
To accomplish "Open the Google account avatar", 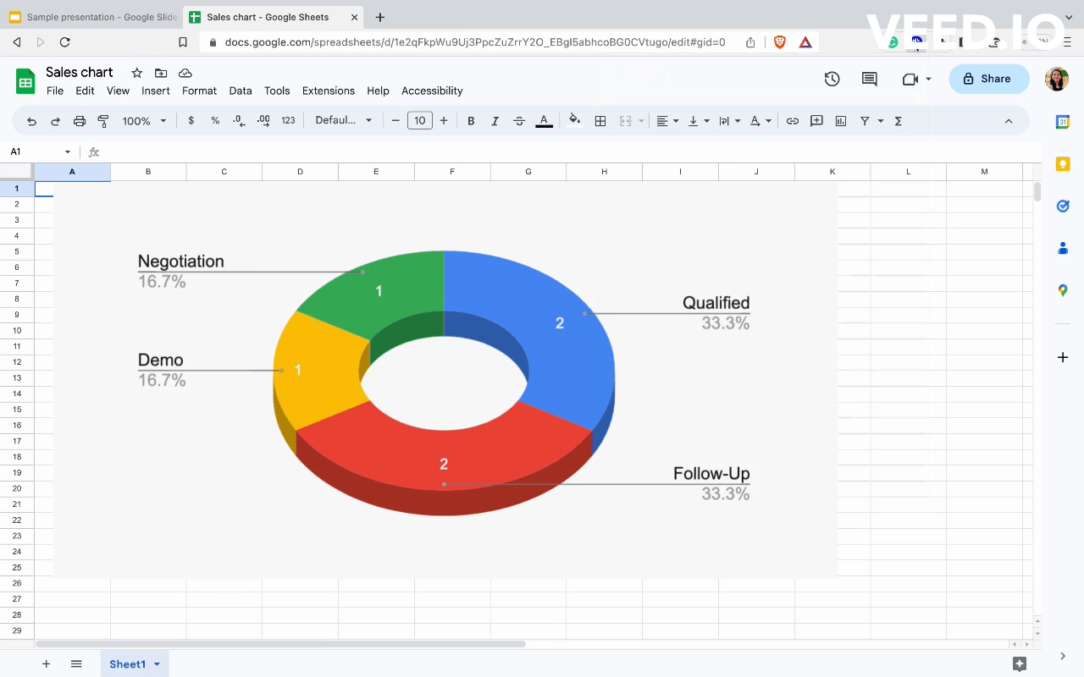I will [x=1057, y=79].
